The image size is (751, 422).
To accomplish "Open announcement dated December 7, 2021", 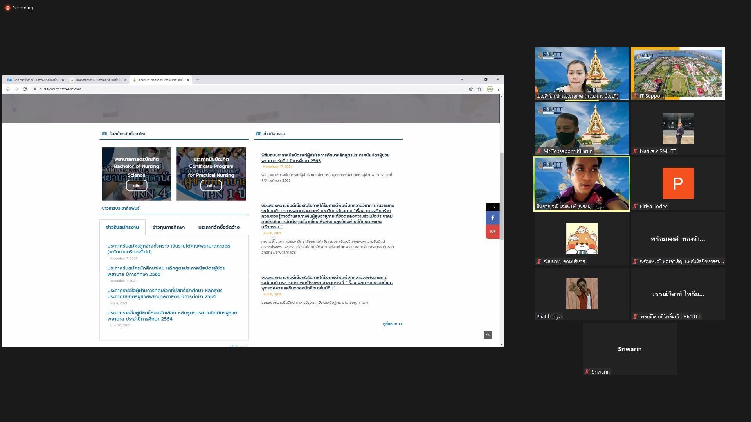I will coord(169,249).
